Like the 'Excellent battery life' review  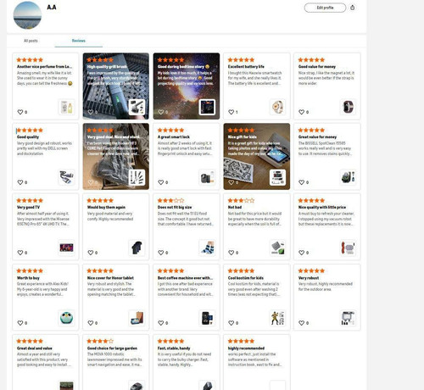pyautogui.click(x=232, y=112)
